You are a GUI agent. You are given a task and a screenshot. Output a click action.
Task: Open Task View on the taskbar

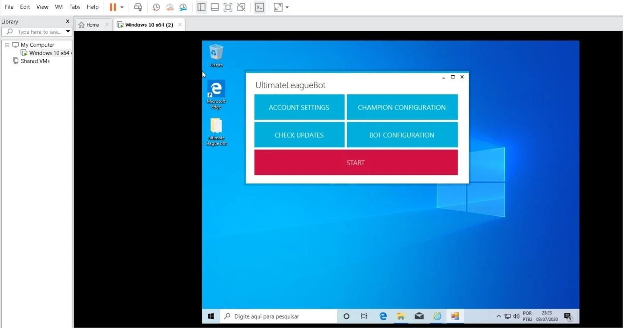[364, 316]
